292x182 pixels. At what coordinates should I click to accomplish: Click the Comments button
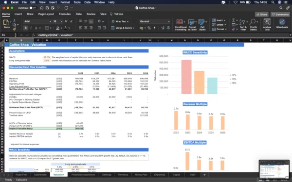tap(280, 14)
